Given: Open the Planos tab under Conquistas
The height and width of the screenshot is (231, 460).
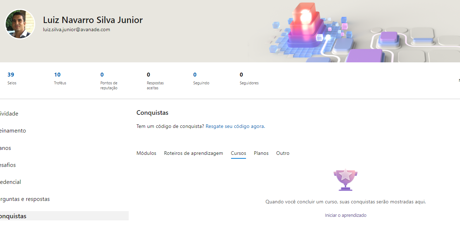Looking at the screenshot, I should (x=261, y=153).
